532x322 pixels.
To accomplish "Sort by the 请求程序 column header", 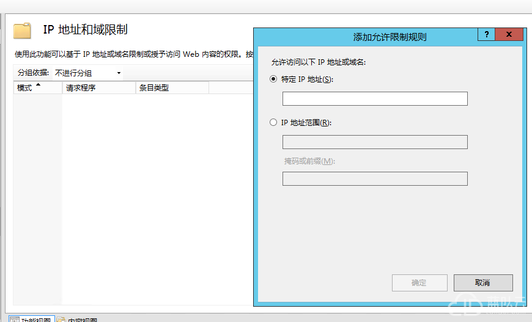I will point(98,88).
